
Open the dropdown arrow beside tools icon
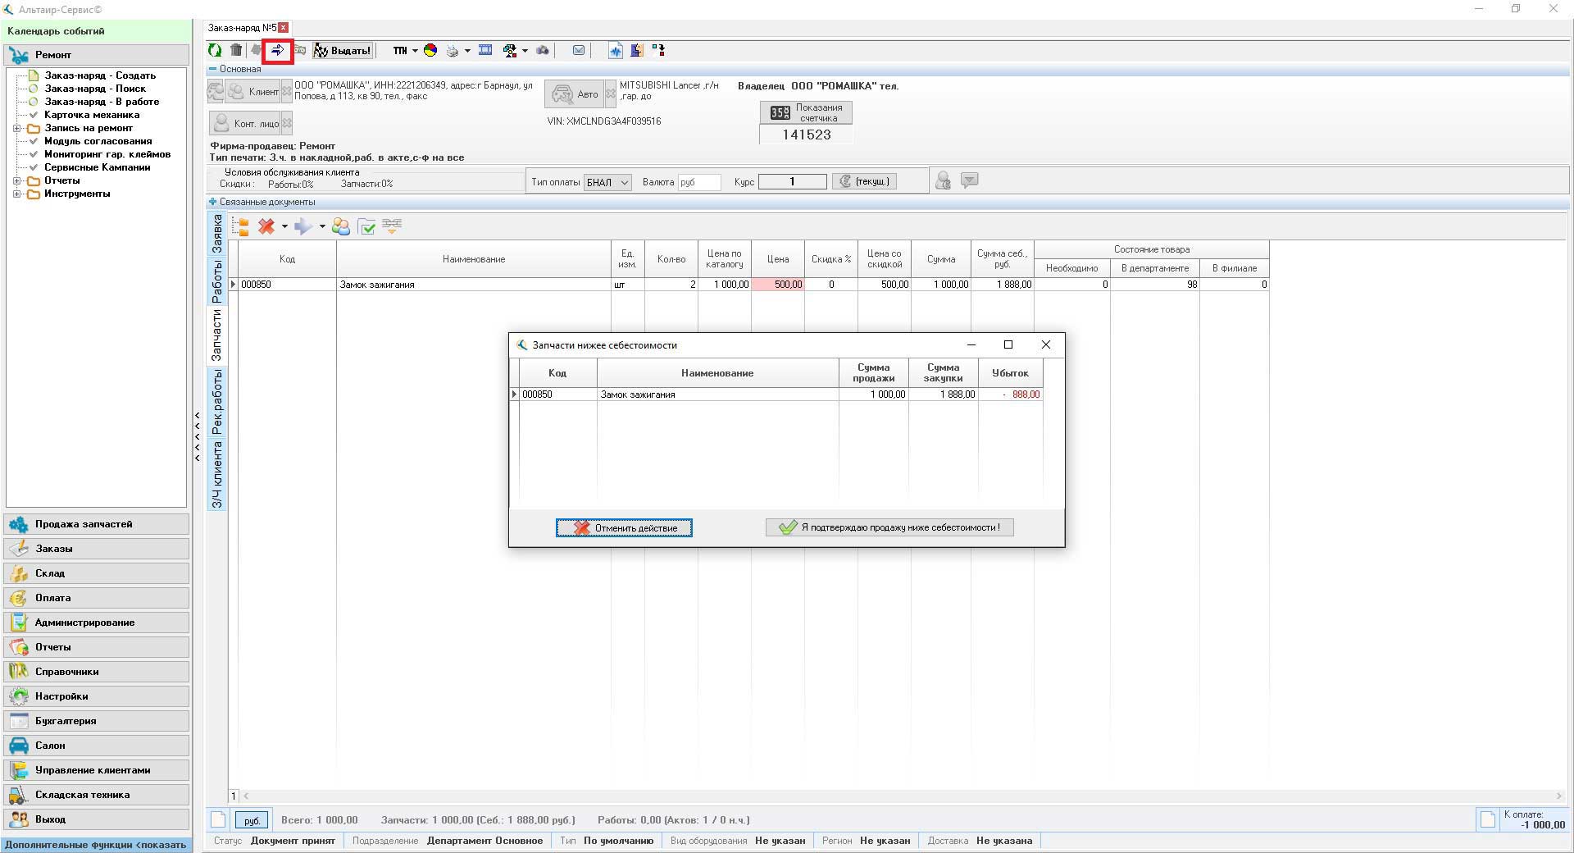pyautogui.click(x=525, y=51)
